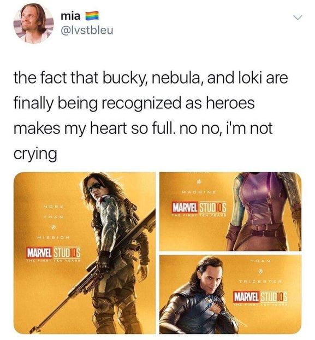Click Marvel Studios logo on Loki poster

(x=260, y=296)
